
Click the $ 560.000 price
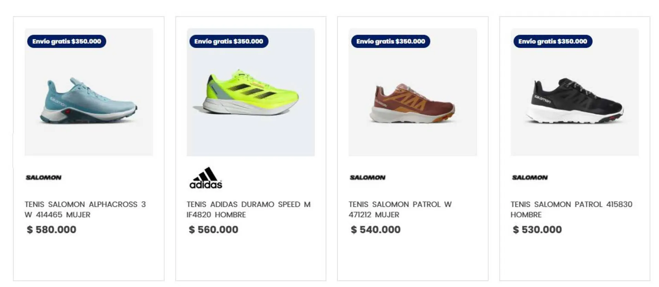pyautogui.click(x=213, y=229)
